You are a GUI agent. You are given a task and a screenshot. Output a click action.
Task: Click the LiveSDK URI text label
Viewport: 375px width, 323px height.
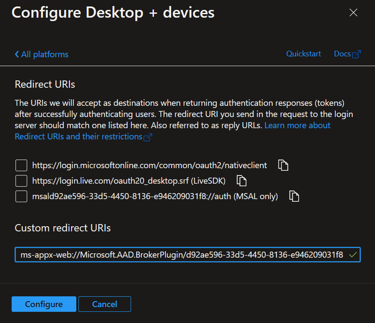click(129, 181)
